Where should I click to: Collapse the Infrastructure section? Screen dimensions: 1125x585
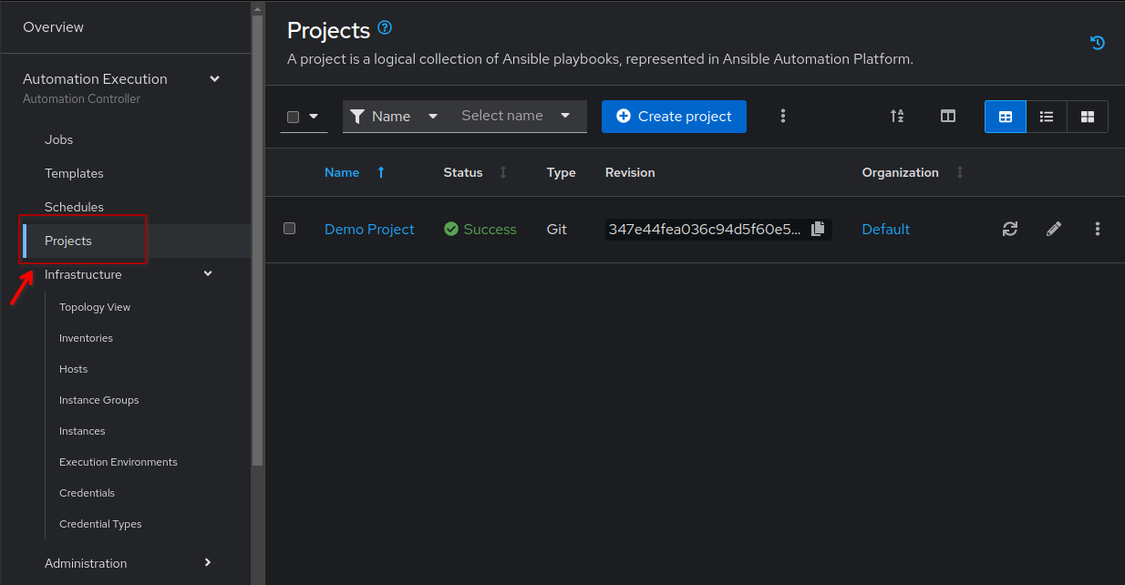pyautogui.click(x=208, y=274)
